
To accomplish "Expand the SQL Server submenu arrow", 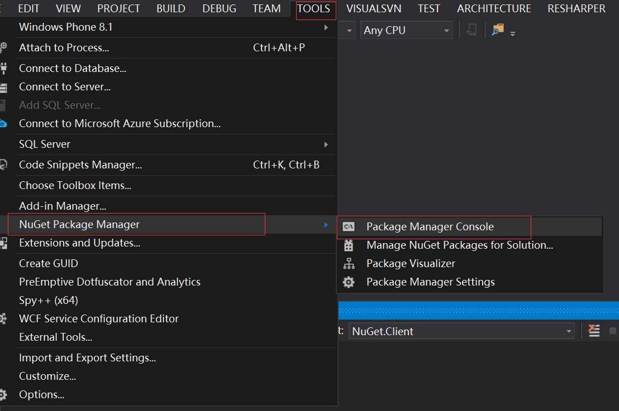I will pos(326,144).
